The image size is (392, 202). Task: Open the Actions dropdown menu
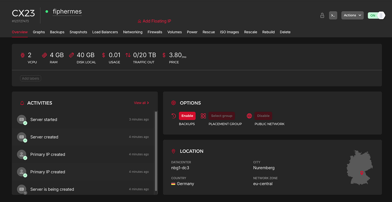tap(352, 15)
